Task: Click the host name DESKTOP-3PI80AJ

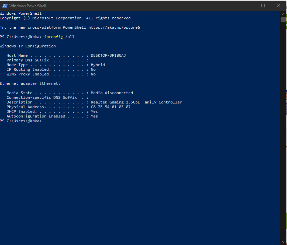Action: pyautogui.click(x=108, y=55)
